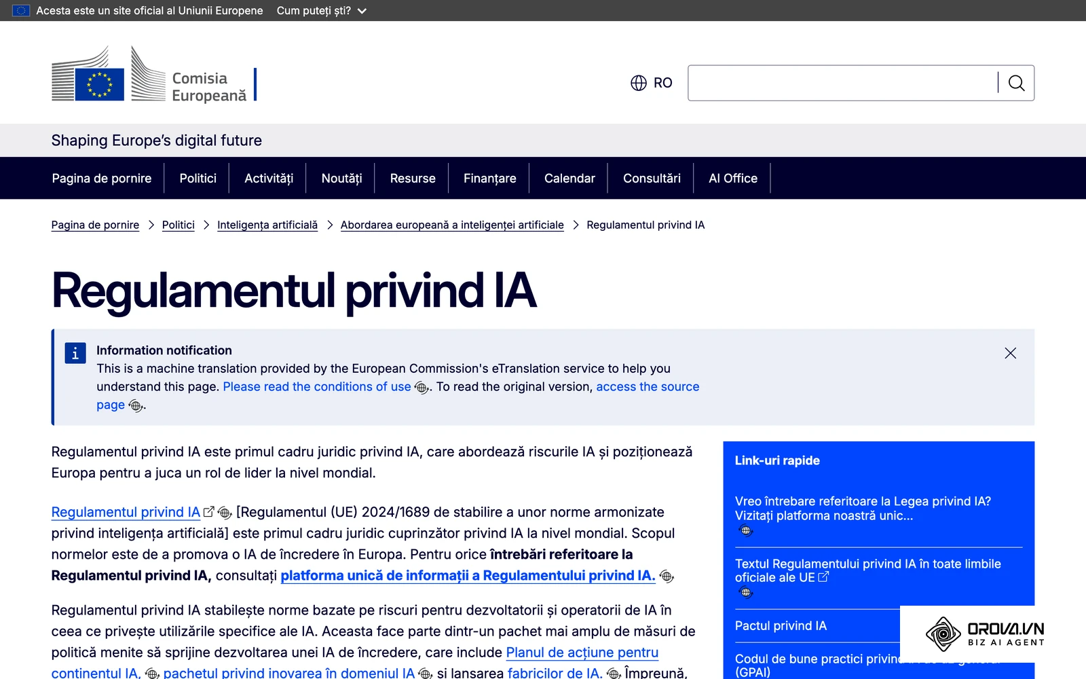Click the search magnifier button
This screenshot has height=679, width=1086.
coord(1016,83)
